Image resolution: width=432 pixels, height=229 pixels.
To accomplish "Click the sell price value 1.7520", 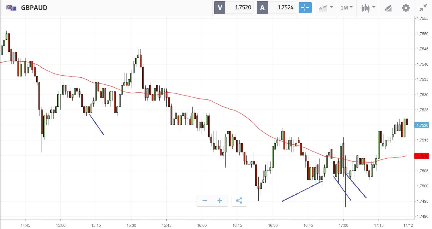I will click(x=243, y=8).
